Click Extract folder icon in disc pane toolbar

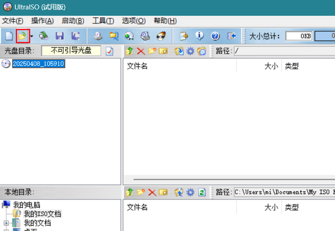(179, 51)
